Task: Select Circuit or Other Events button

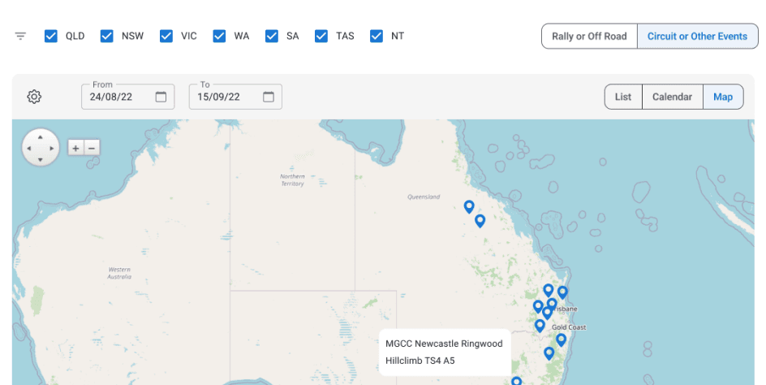Action: (697, 37)
